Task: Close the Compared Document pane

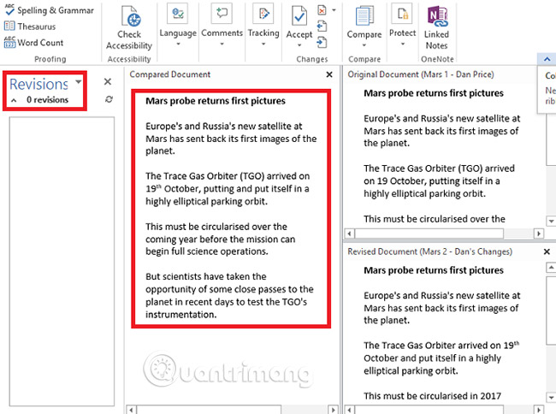Action: click(329, 74)
